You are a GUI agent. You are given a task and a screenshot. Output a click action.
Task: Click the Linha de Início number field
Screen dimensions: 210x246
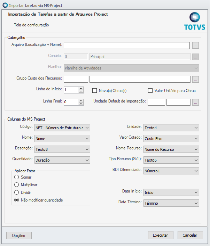[71, 90]
